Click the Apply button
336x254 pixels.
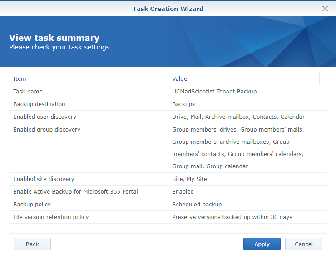pyautogui.click(x=262, y=244)
